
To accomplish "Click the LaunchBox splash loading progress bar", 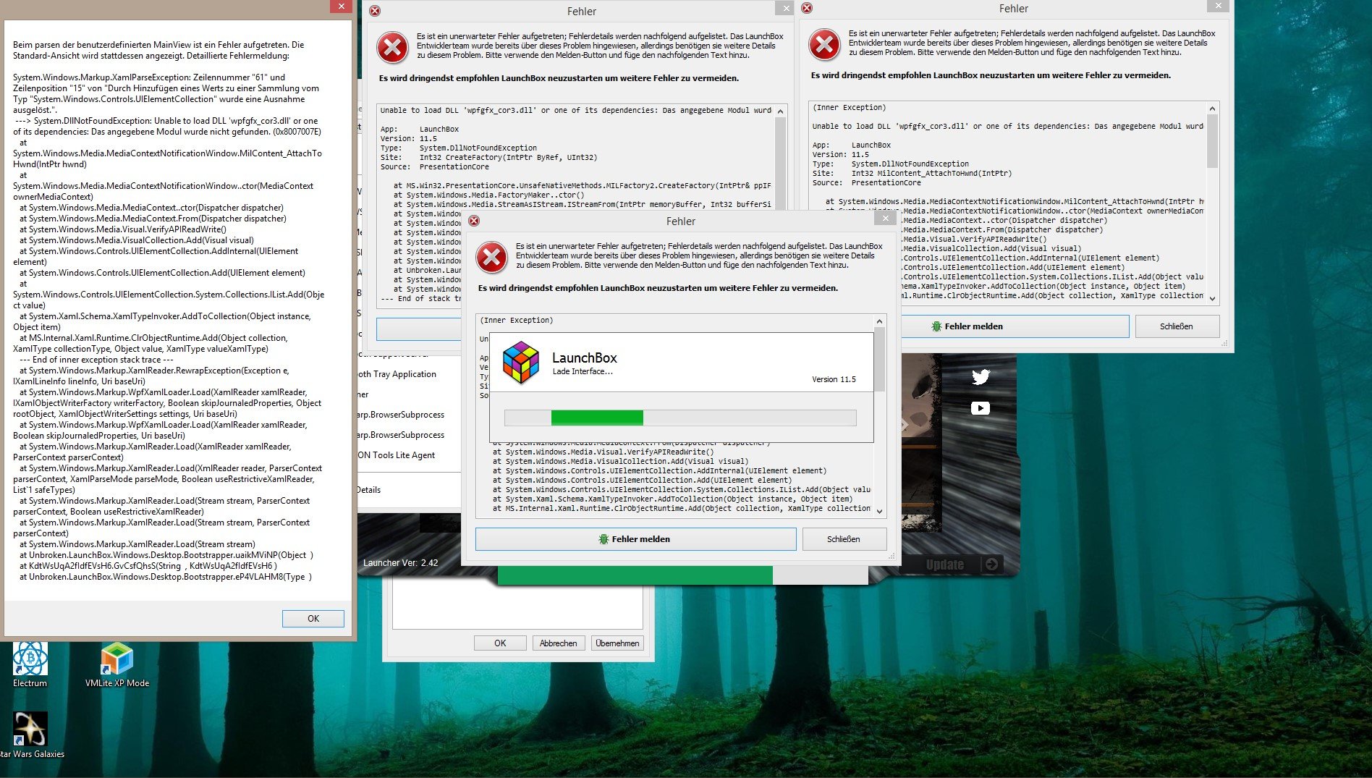I will (680, 418).
